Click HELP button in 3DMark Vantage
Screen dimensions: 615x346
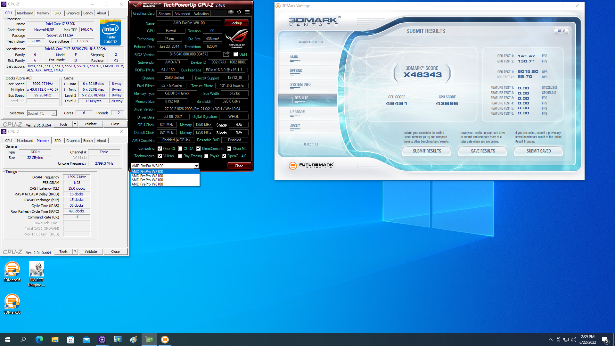[x=561, y=31]
